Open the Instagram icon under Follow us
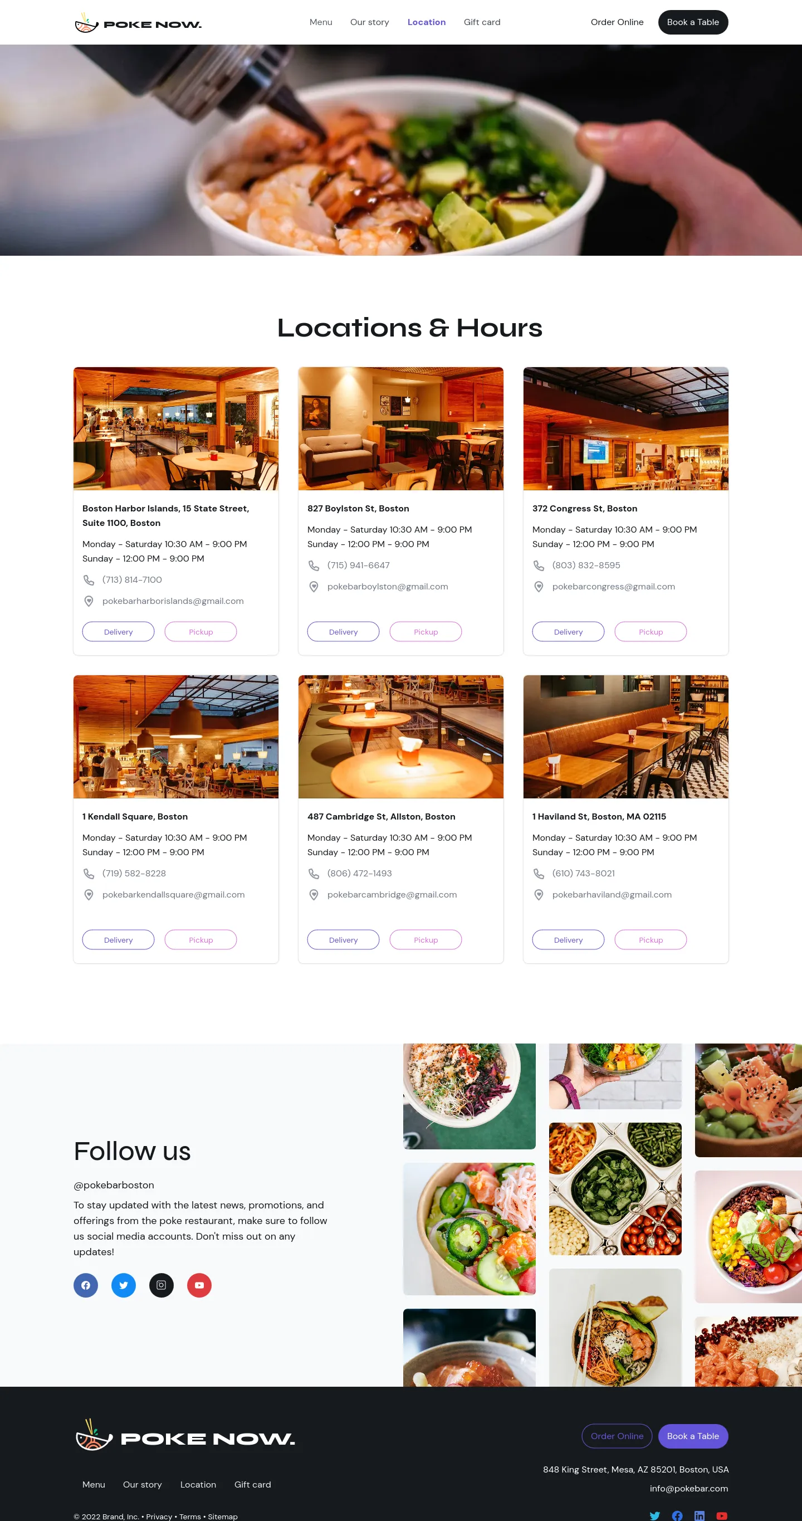This screenshot has height=1521, width=802. [161, 1285]
